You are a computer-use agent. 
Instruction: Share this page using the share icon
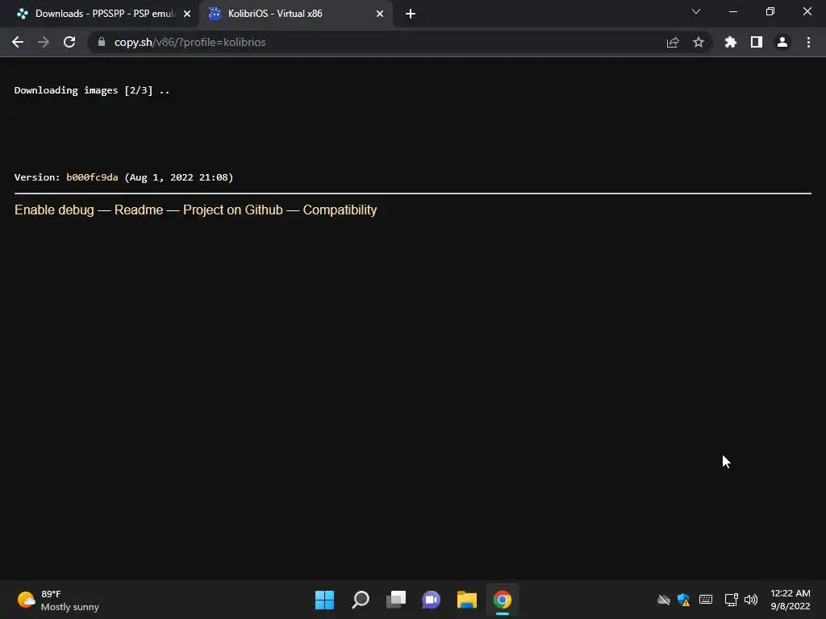(x=673, y=42)
